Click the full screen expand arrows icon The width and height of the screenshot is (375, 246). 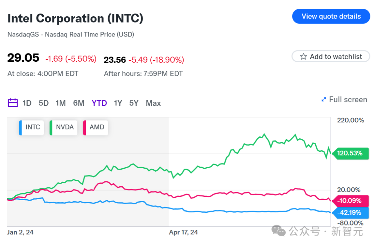(x=324, y=100)
